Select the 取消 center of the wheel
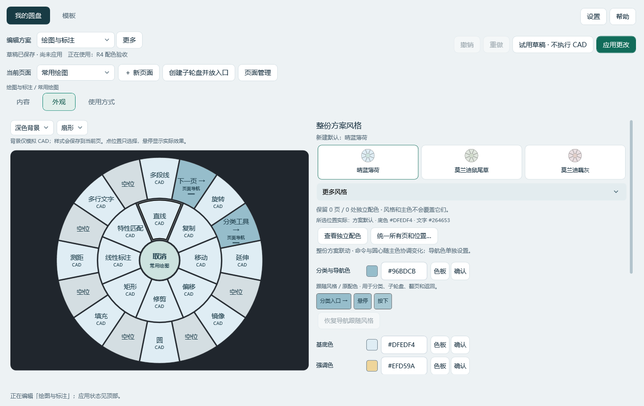644x406 pixels. coord(160,260)
